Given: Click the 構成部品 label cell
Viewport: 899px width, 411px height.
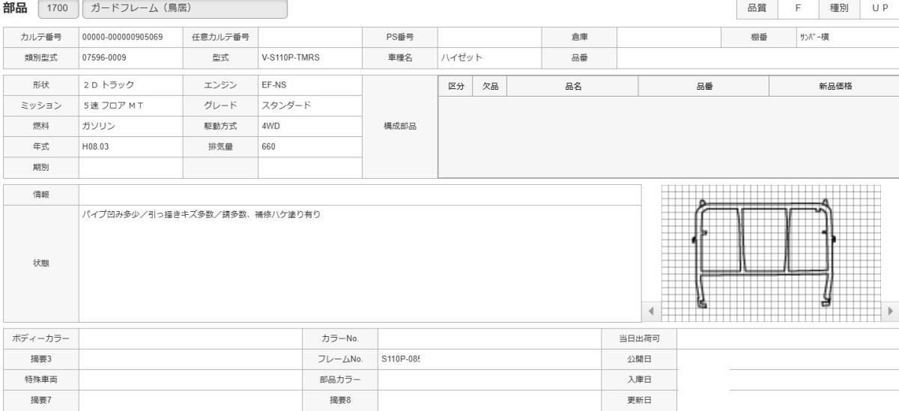Looking at the screenshot, I should pos(399,127).
